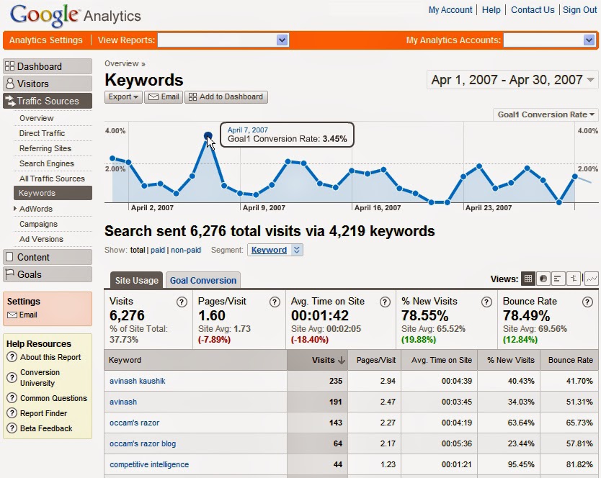The image size is (601, 478).
Task: Click question icon beside About this Report
Action: tap(12, 357)
